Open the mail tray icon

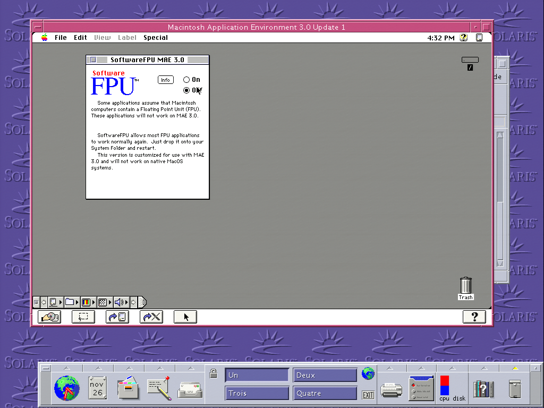tap(190, 390)
